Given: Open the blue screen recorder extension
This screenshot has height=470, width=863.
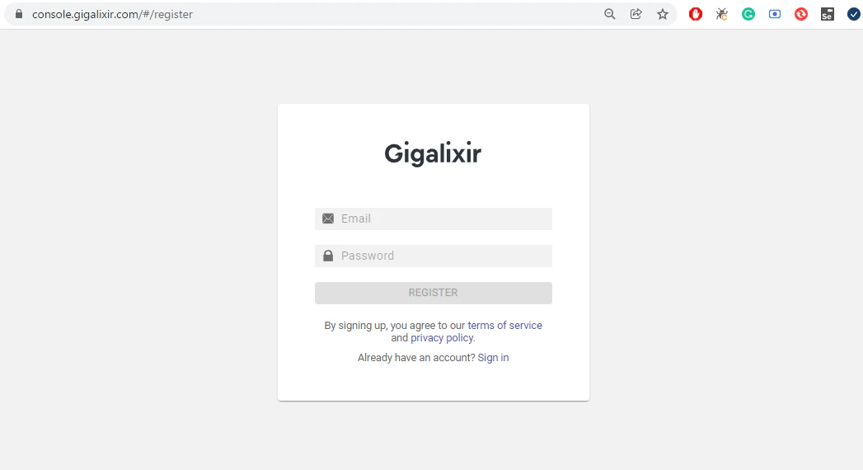Looking at the screenshot, I should (774, 14).
